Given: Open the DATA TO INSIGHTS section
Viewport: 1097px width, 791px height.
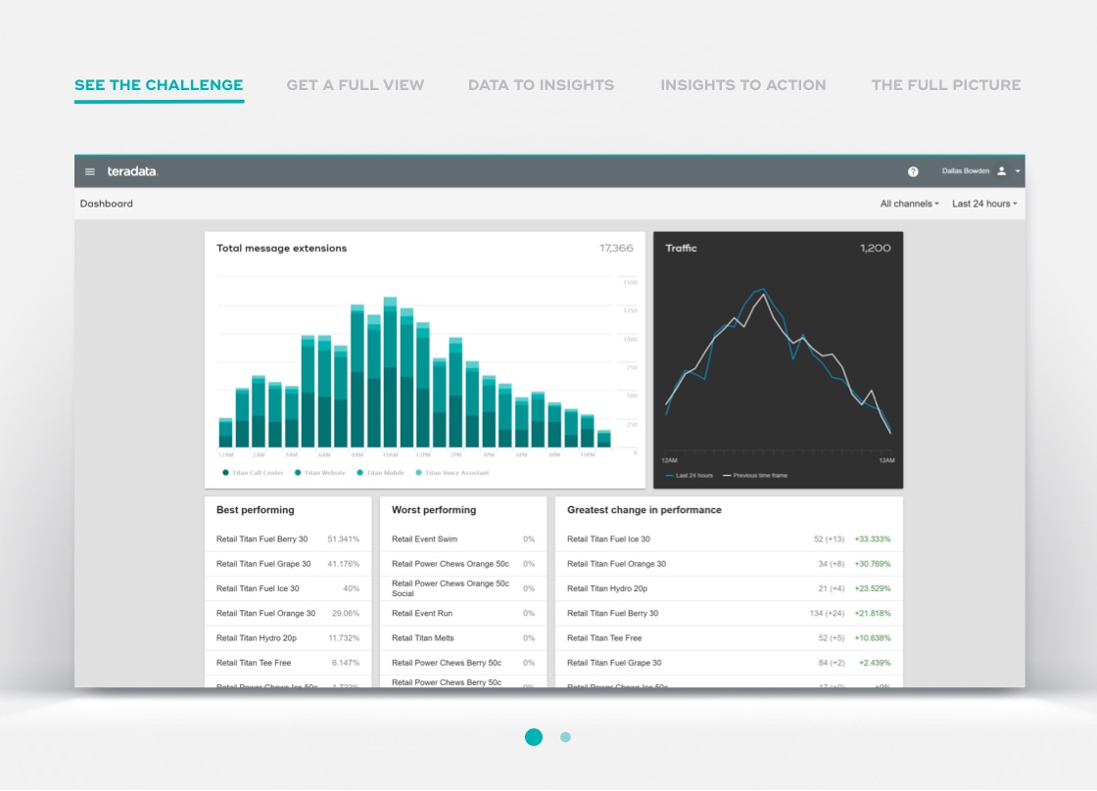Looking at the screenshot, I should (x=541, y=85).
